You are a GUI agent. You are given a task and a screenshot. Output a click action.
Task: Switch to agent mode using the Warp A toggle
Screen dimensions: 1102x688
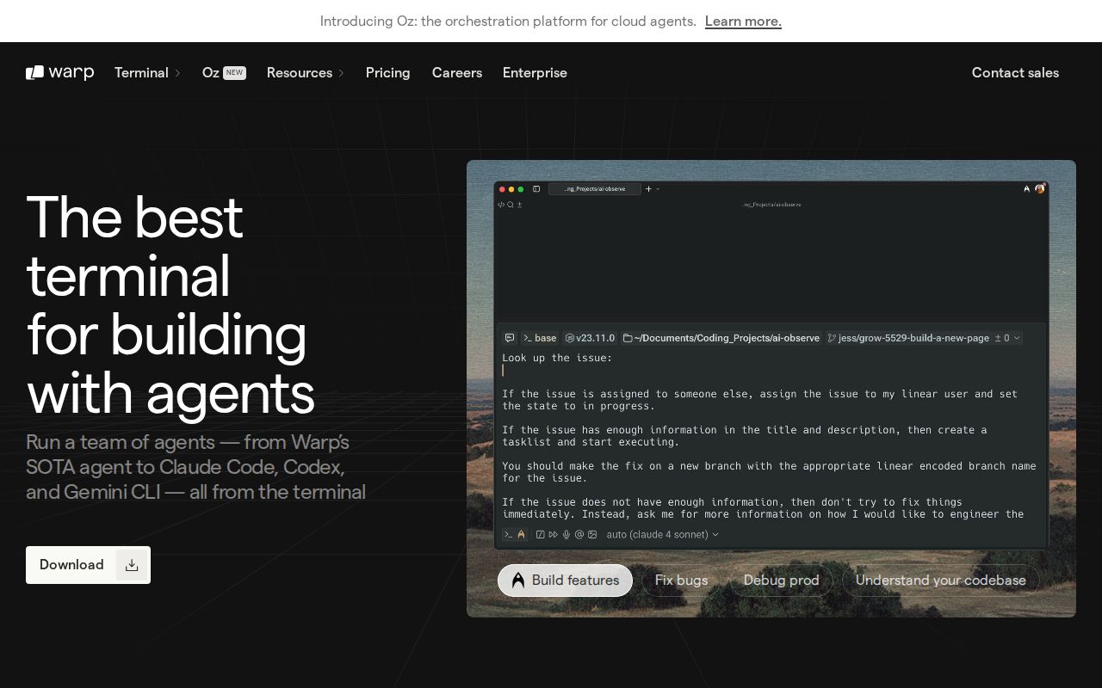(521, 535)
